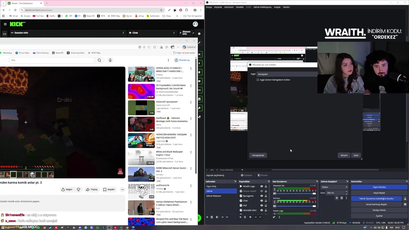Reload the Kick dashboard page
The image size is (409, 230).
[15, 10]
